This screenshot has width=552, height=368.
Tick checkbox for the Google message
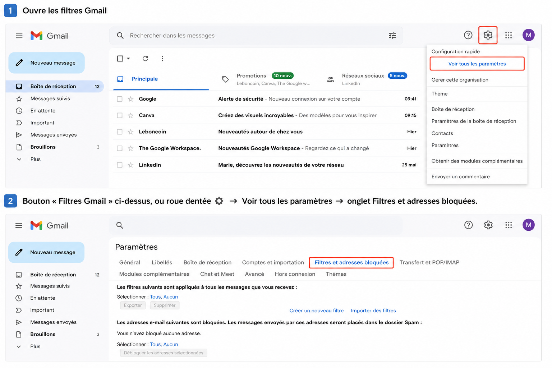tap(120, 99)
